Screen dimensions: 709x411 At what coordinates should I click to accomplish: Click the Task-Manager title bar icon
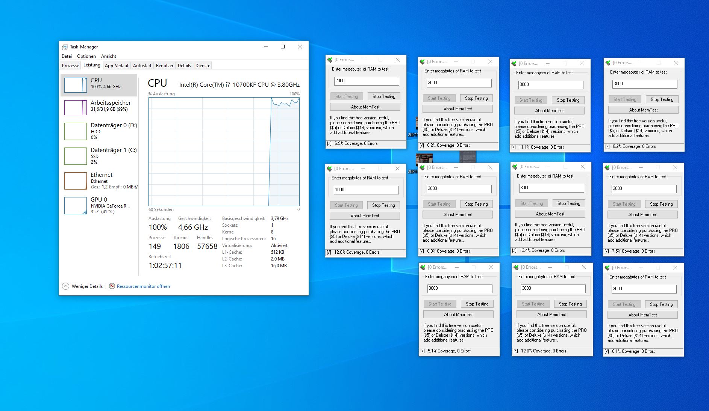[65, 47]
